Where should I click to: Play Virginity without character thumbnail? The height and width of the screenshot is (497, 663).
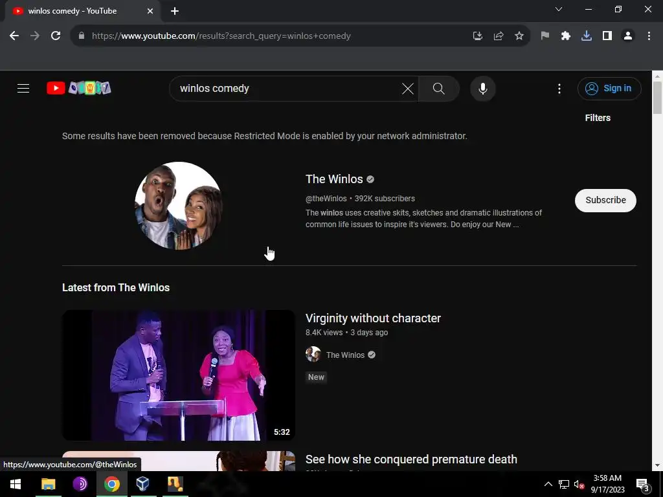[179, 375]
